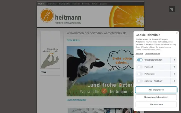181x113 pixels.
Task: Open the Kontakt menu item
Action: click(95, 4)
